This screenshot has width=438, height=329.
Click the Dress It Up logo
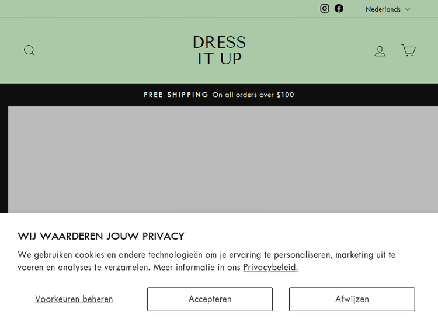[219, 50]
